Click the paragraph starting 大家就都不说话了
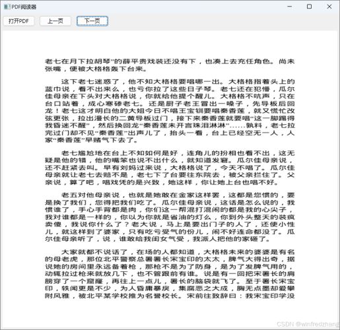This screenshot has height=330, width=340. [x=170, y=274]
